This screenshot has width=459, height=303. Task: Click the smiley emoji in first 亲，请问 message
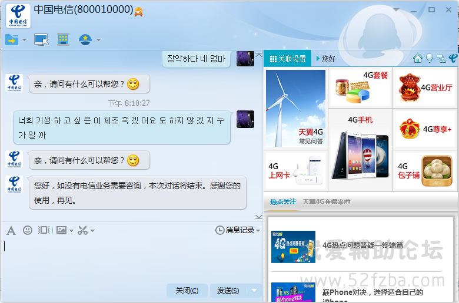click(x=133, y=84)
